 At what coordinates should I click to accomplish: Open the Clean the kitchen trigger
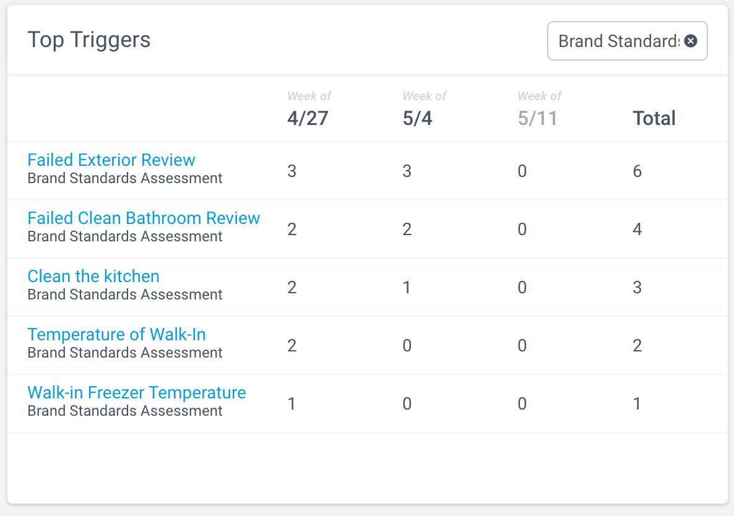93,276
